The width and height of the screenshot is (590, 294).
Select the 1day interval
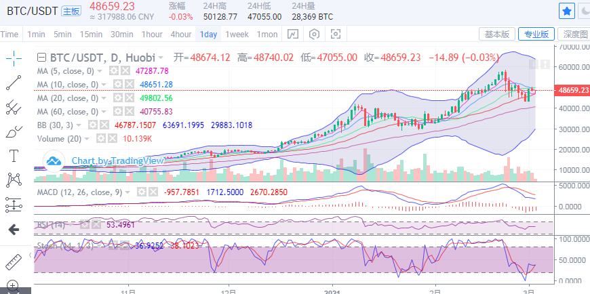pos(208,35)
